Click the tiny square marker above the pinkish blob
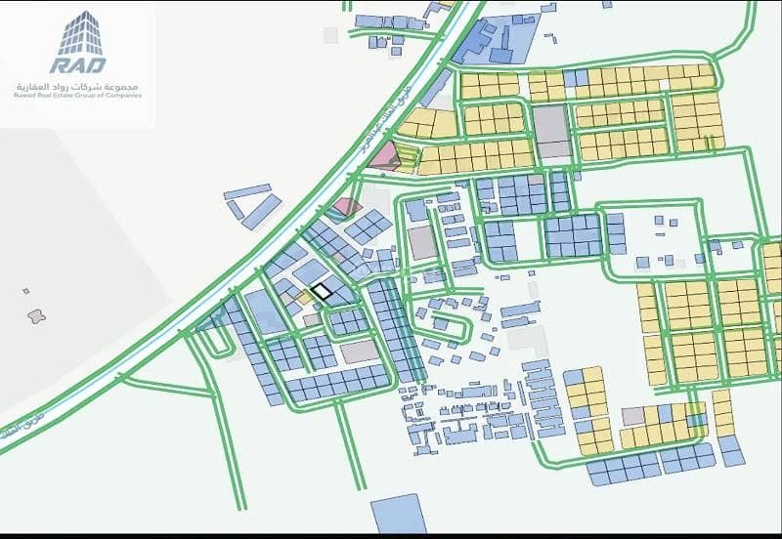Screen dimensions: 782x539 click(26, 291)
